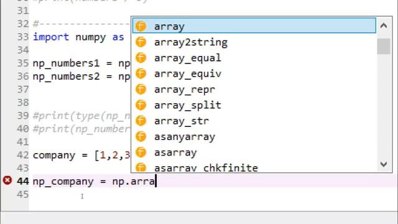Click the function icon beside 'array_equal'
The width and height of the screenshot is (398, 224).
pyautogui.click(x=141, y=58)
